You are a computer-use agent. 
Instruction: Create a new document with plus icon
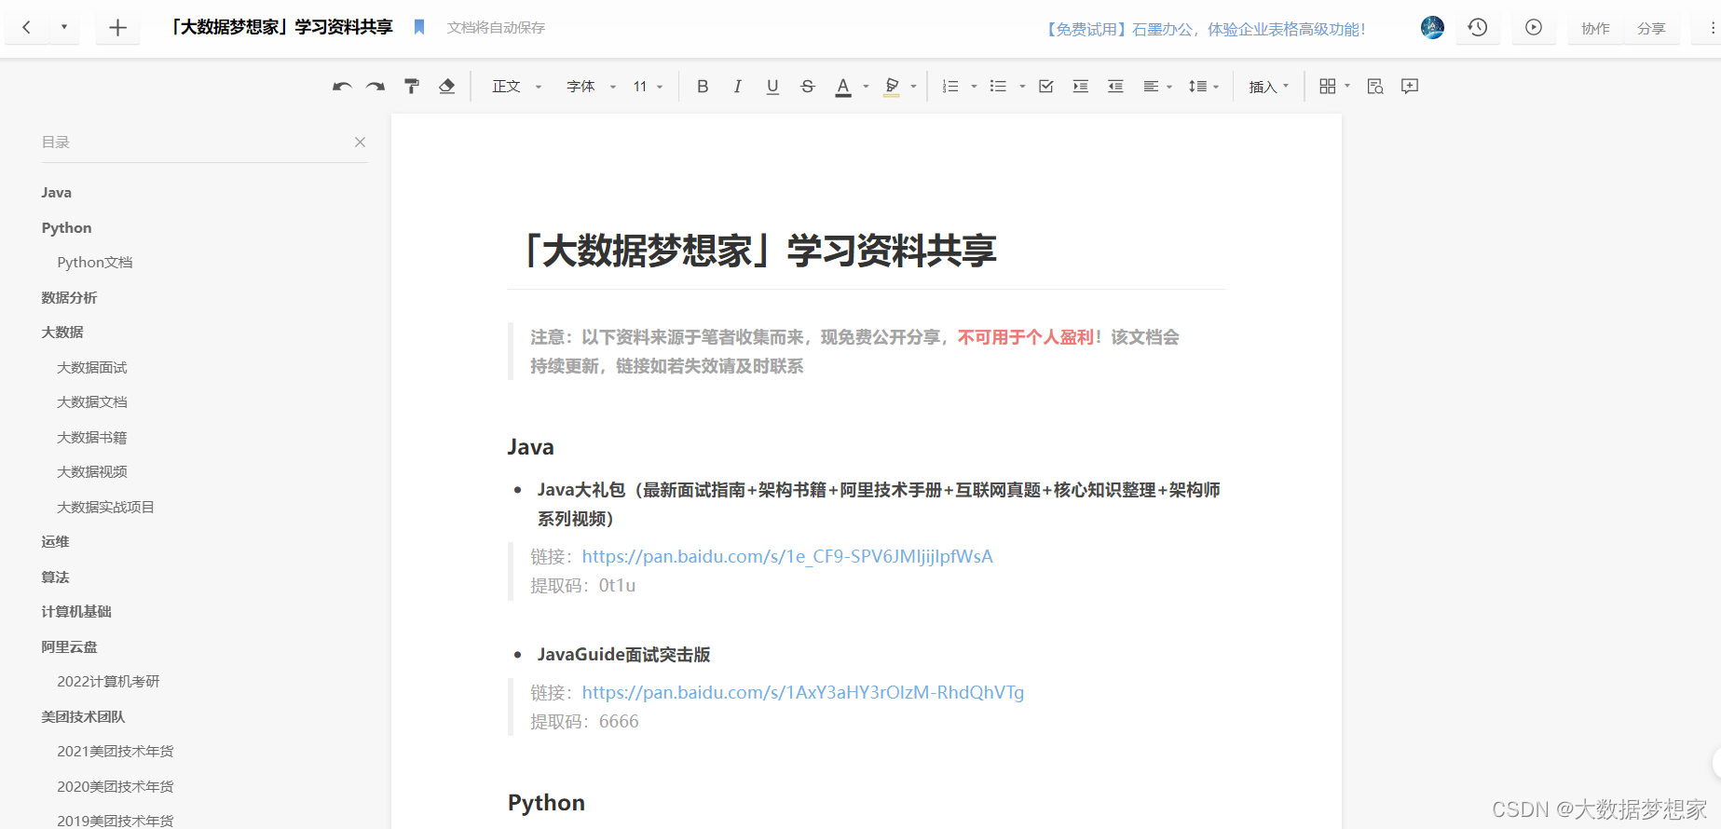click(x=117, y=28)
